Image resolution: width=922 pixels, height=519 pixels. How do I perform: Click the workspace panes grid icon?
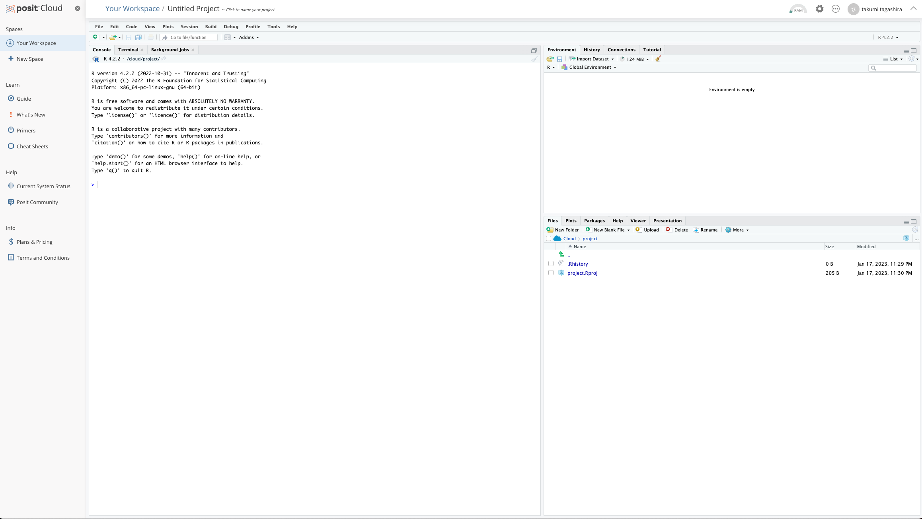(228, 37)
